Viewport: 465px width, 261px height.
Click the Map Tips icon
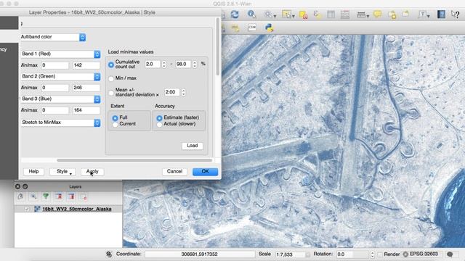coord(377,14)
